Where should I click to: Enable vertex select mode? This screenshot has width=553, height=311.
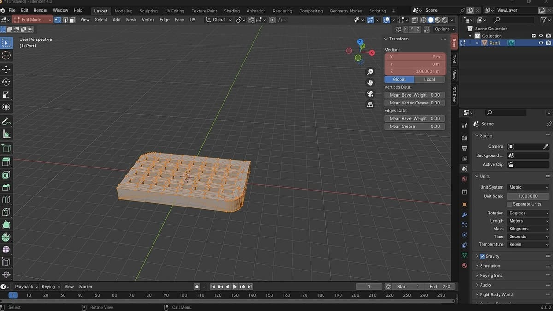pos(58,20)
